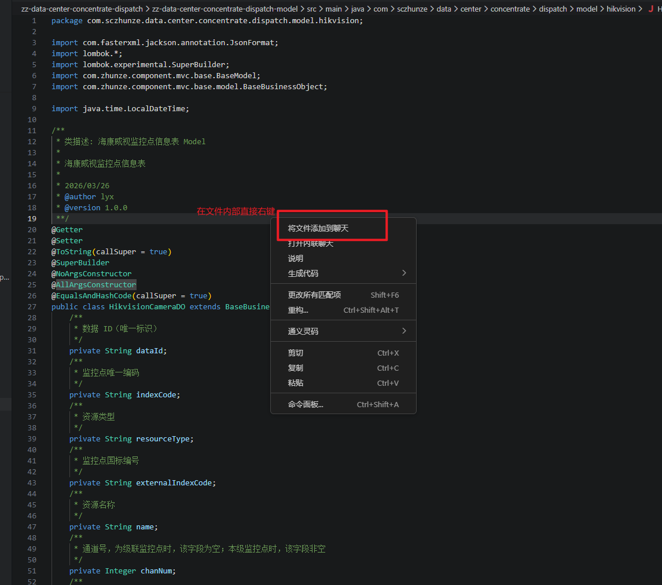Click breadcrumb 'zz-data-center-concentrate-dispatch-model'

225,9
